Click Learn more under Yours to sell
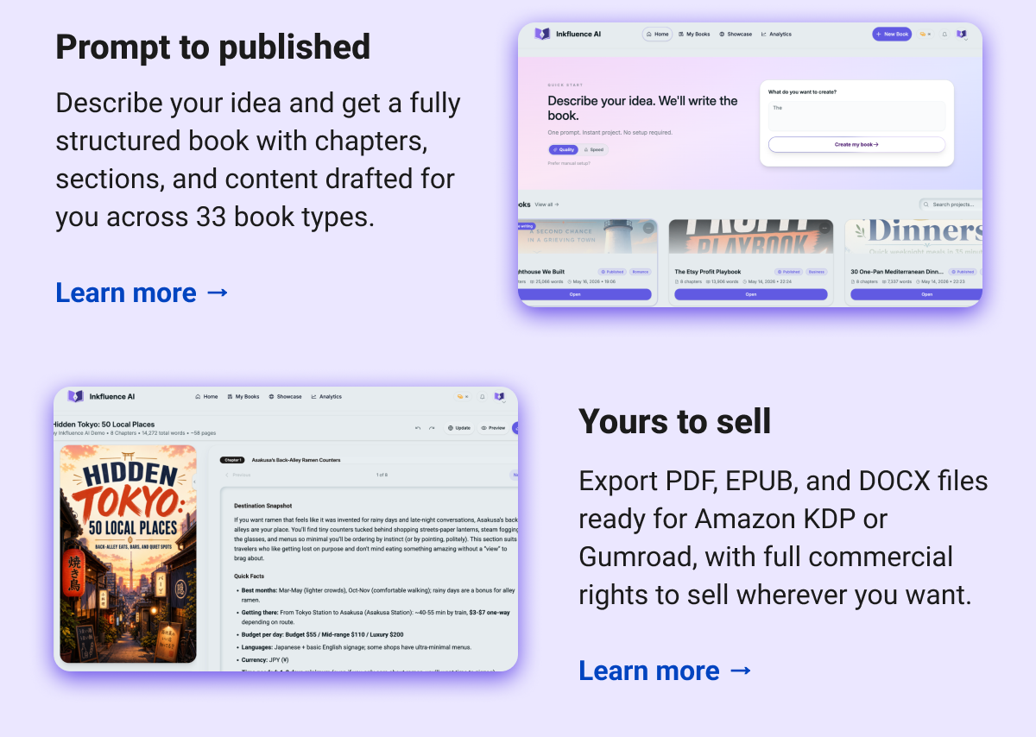Image resolution: width=1036 pixels, height=737 pixels. point(665,671)
